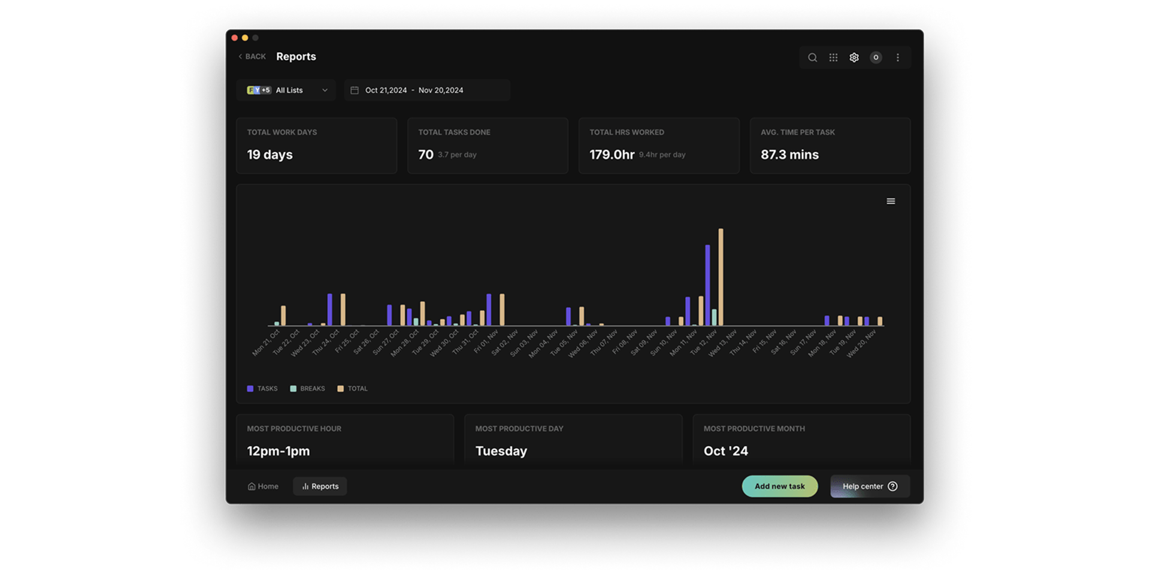Toggle TASKS series in chart legend
1150x575 pixels.
point(262,389)
